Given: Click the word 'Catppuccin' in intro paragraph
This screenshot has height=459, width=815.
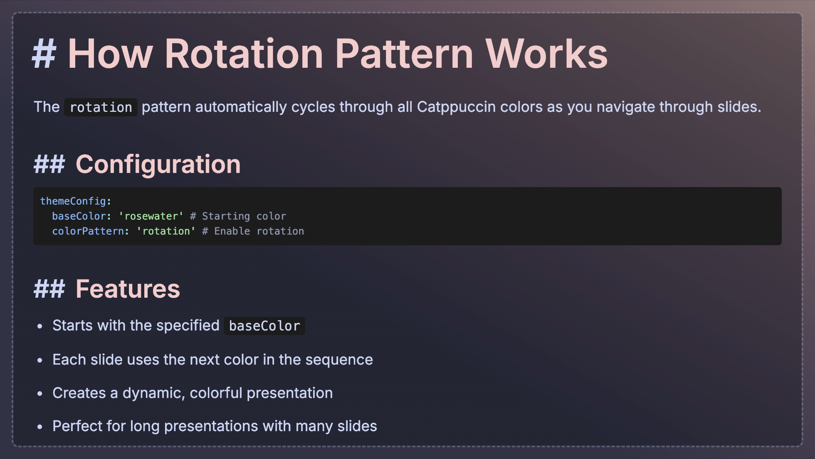Looking at the screenshot, I should [x=456, y=107].
